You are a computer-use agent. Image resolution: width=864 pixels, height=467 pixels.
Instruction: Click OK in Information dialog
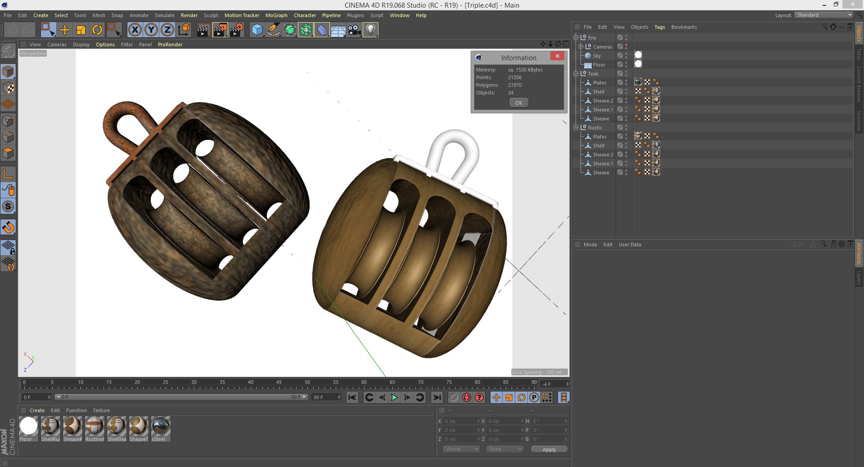tap(519, 103)
